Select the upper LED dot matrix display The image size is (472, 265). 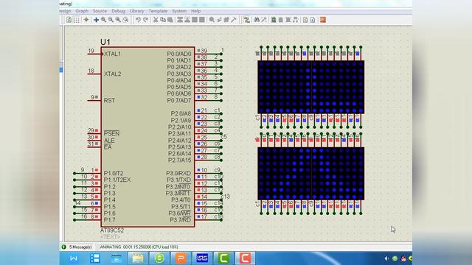311,87
